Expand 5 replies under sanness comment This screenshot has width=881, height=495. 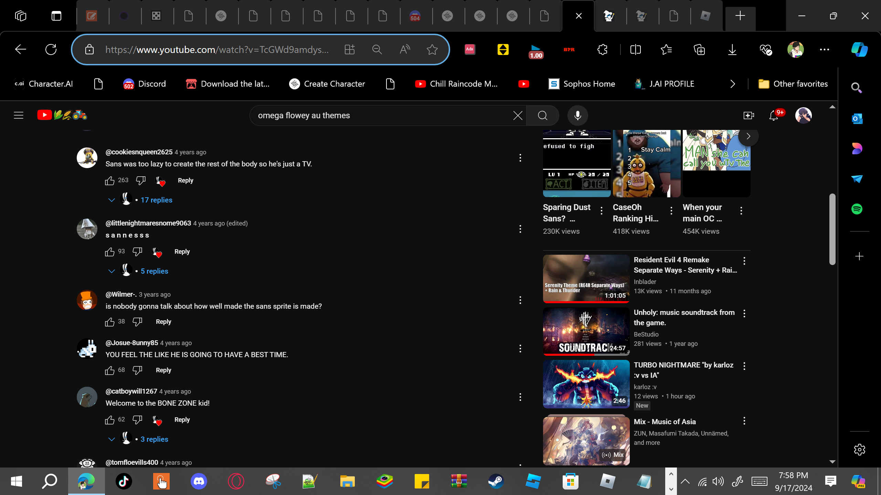[x=154, y=271]
